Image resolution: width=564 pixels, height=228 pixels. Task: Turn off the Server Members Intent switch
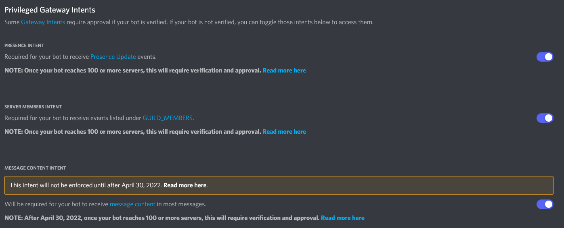pos(545,118)
